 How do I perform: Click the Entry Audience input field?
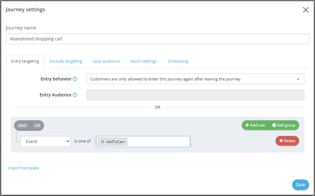(x=195, y=95)
